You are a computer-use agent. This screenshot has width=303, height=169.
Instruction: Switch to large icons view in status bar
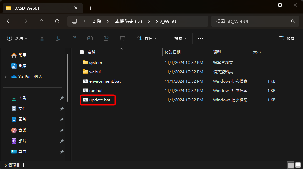point(298,165)
